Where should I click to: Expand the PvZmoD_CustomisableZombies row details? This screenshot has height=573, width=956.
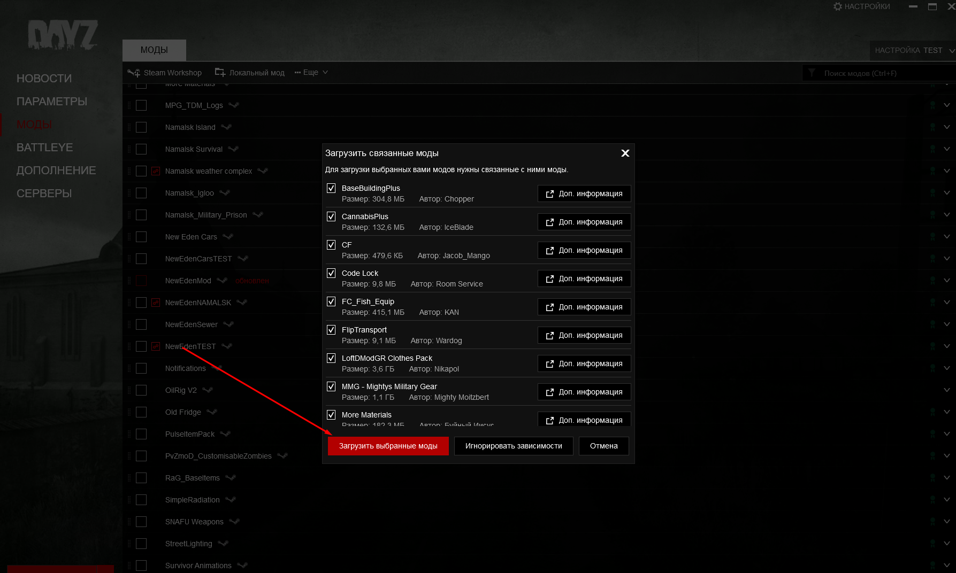pos(946,456)
